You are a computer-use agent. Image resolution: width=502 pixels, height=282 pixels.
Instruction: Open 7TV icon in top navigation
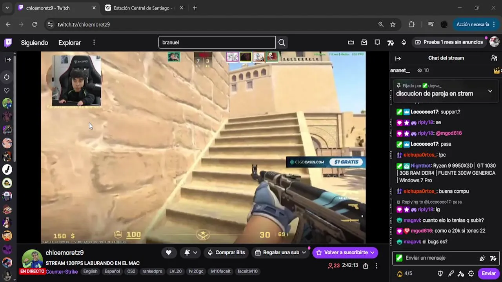[391, 42]
